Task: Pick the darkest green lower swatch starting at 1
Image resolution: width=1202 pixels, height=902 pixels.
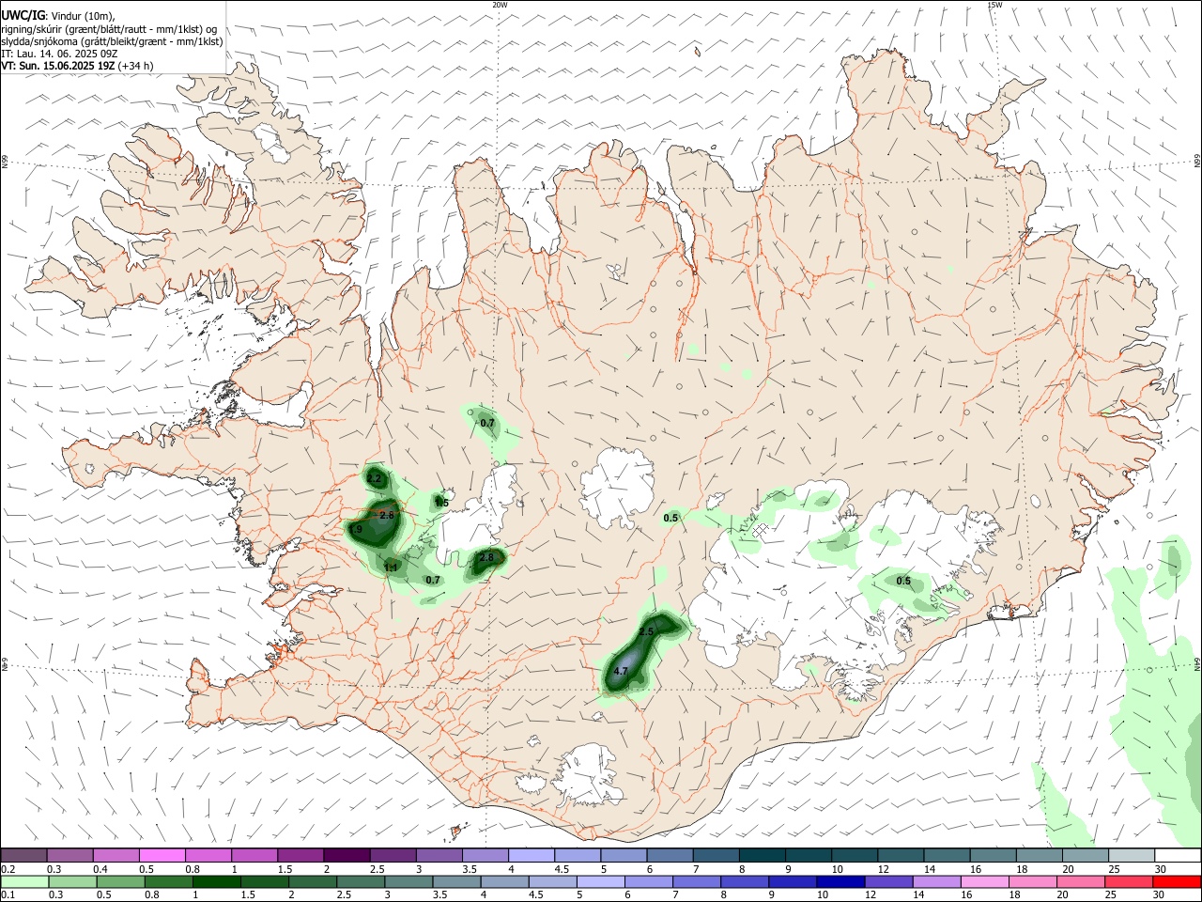Action: 216,881
